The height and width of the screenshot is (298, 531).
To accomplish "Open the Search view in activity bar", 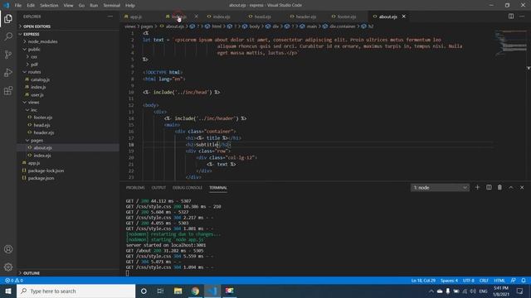I will point(8,36).
